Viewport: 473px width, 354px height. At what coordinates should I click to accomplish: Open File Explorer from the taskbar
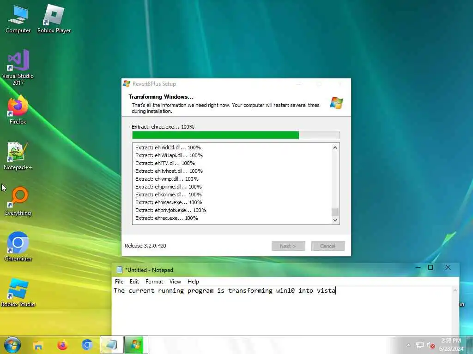(x=38, y=345)
